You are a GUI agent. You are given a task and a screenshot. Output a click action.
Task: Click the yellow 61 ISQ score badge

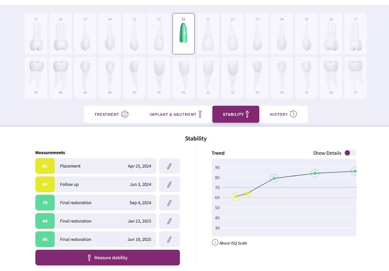coord(45,166)
